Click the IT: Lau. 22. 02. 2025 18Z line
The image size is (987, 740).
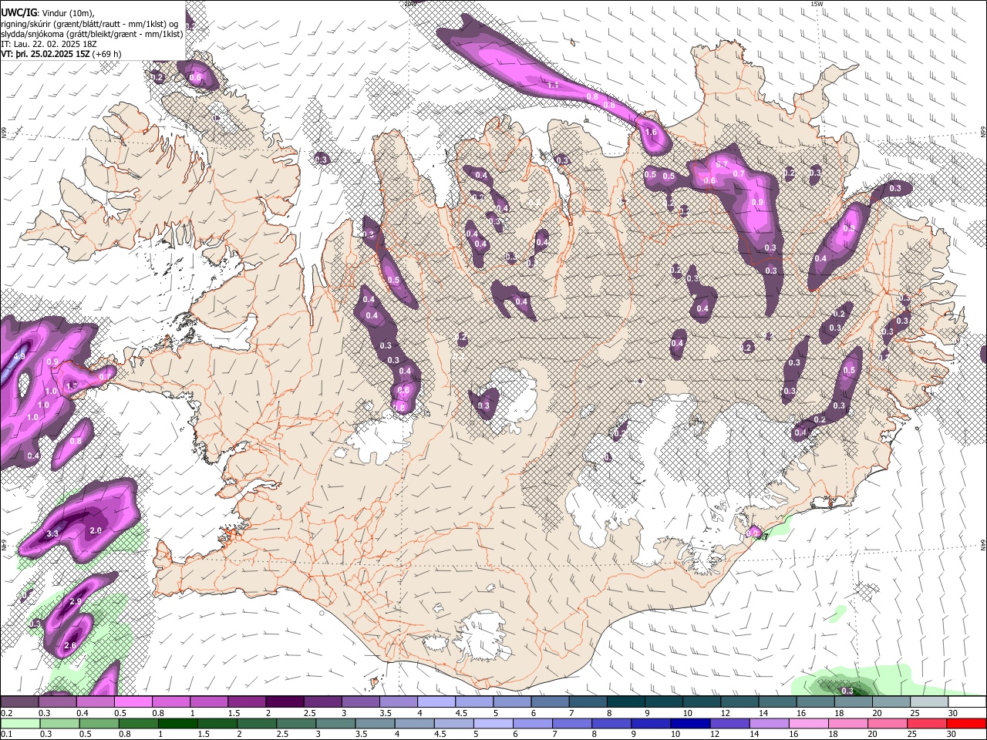[49, 44]
